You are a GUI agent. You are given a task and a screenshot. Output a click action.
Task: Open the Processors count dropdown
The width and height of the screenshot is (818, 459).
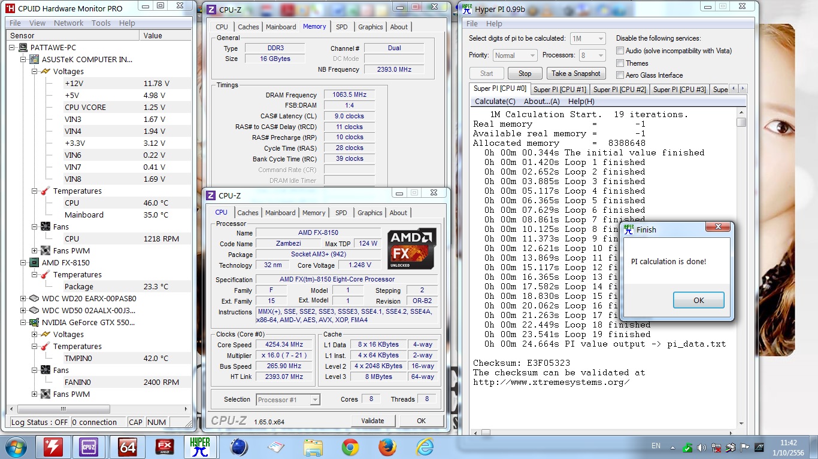coord(592,56)
